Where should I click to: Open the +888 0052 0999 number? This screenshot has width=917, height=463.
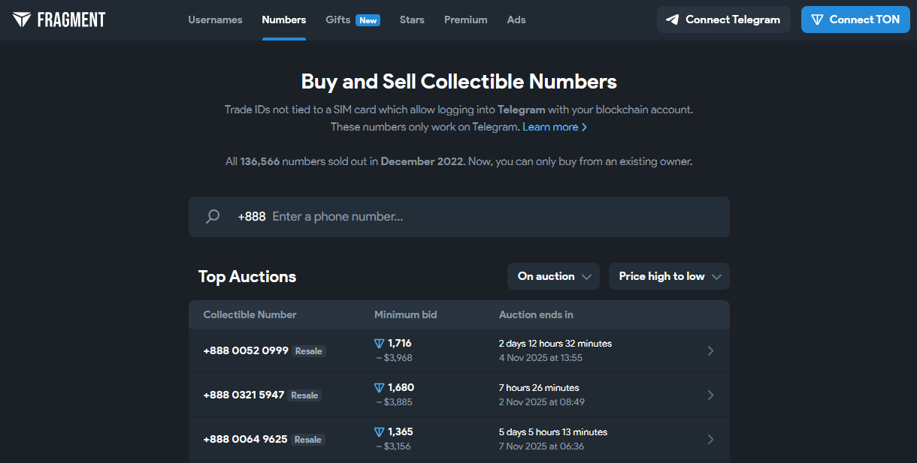tap(246, 350)
